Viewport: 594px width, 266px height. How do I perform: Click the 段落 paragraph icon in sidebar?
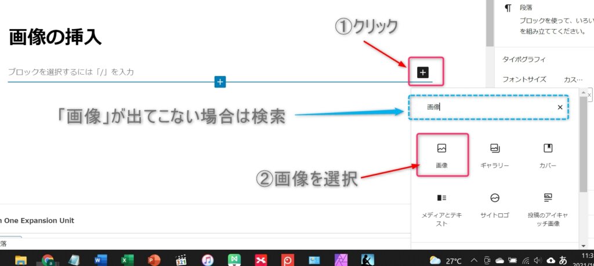[x=508, y=9]
